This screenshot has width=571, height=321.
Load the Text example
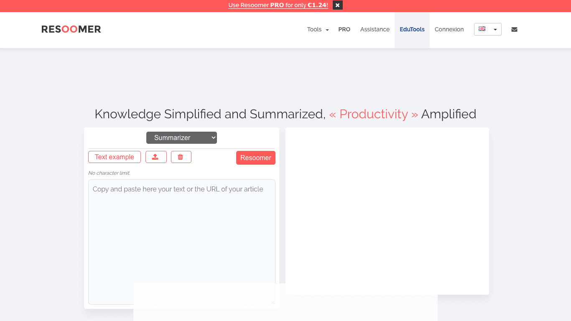coord(115,157)
